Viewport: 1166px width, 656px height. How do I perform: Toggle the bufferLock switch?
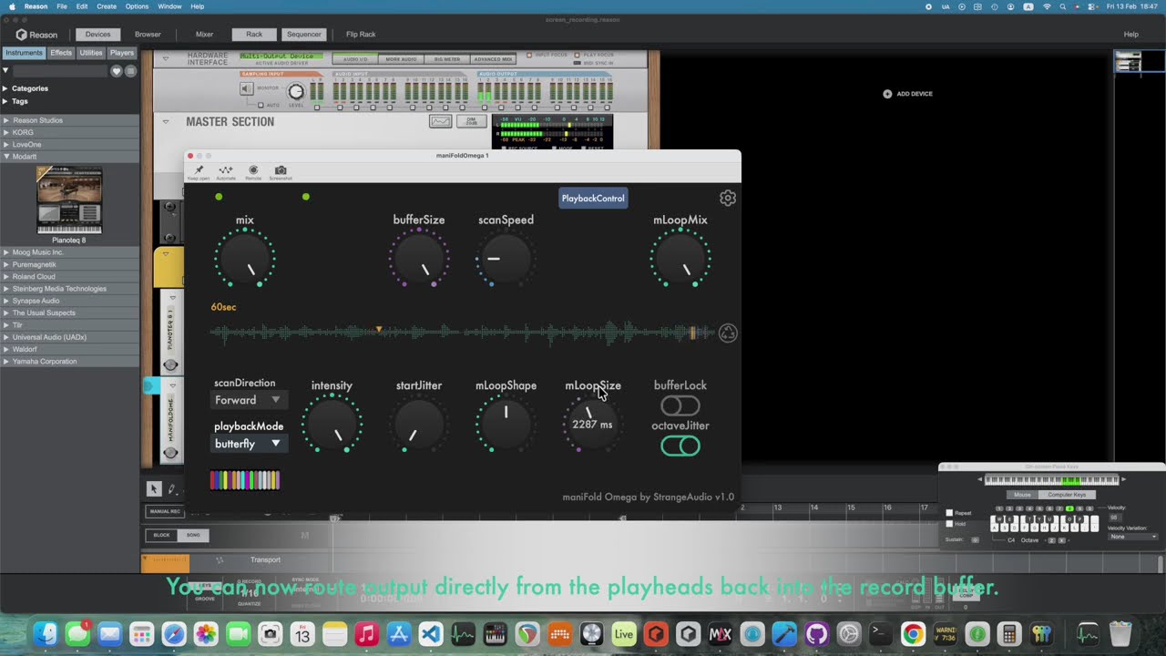[x=680, y=405]
